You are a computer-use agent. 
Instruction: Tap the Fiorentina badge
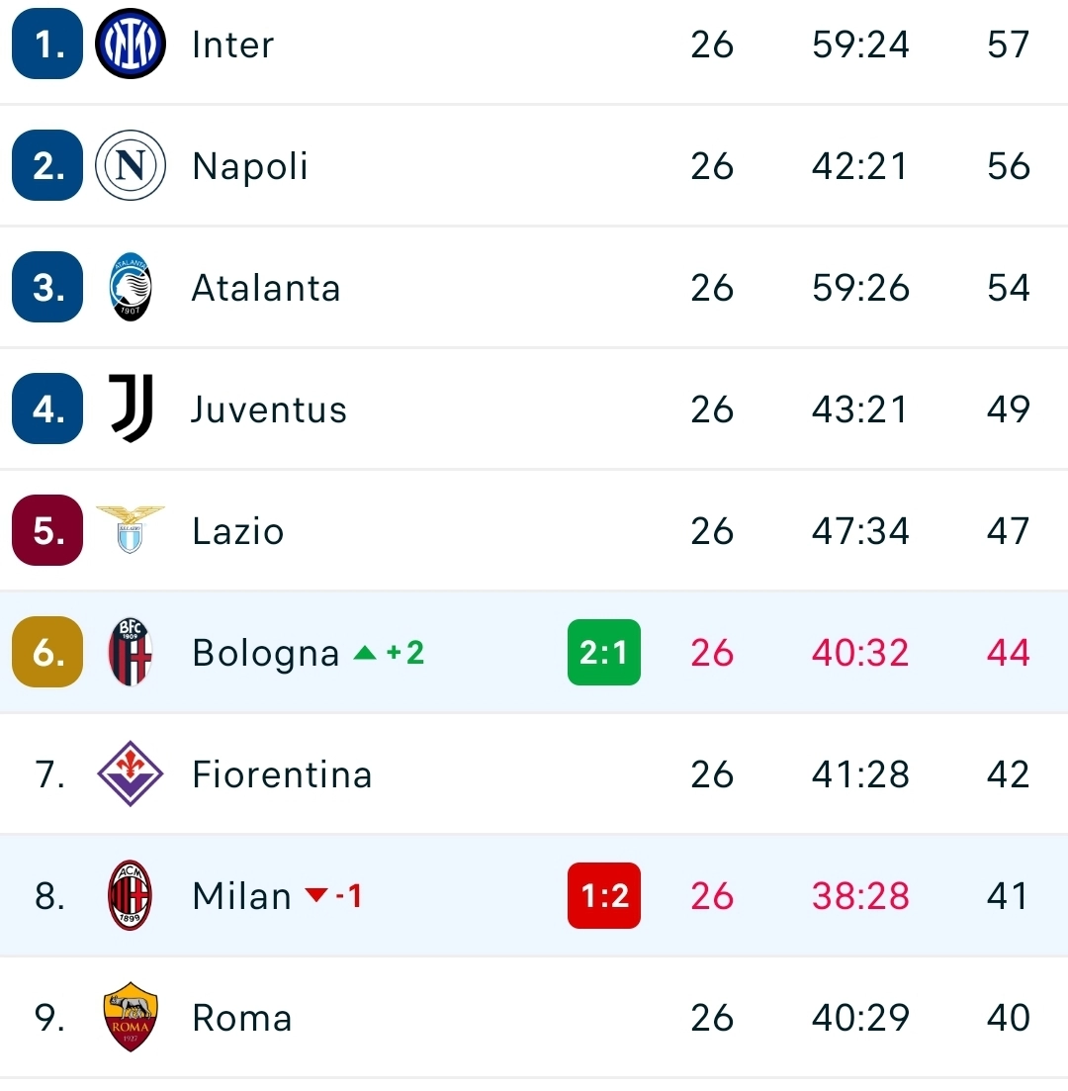pos(130,773)
